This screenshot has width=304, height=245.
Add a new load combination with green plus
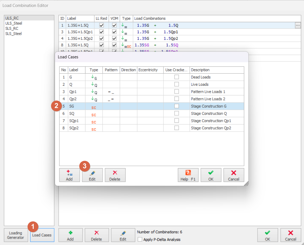(70, 235)
